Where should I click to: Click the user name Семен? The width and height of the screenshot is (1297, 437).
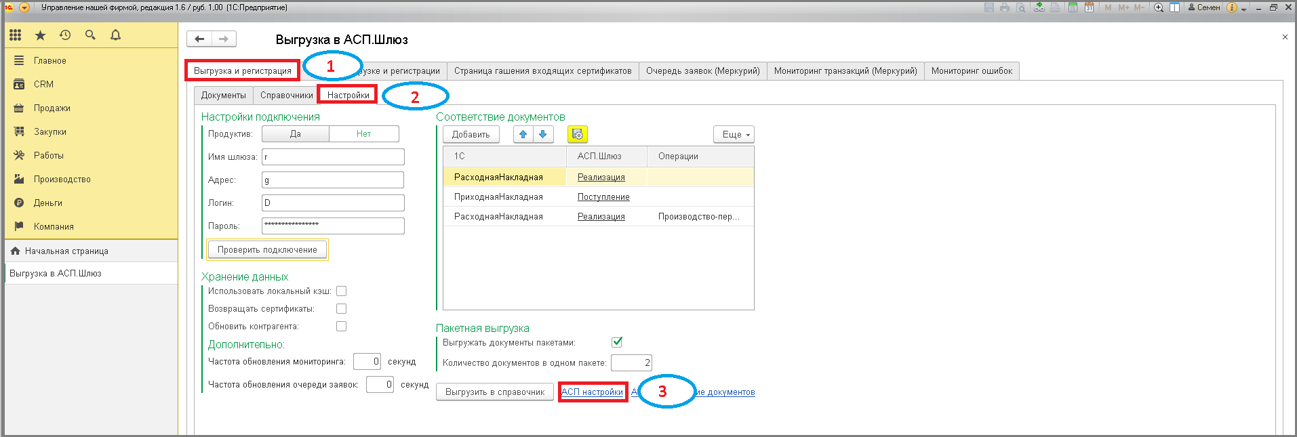[x=1203, y=7]
